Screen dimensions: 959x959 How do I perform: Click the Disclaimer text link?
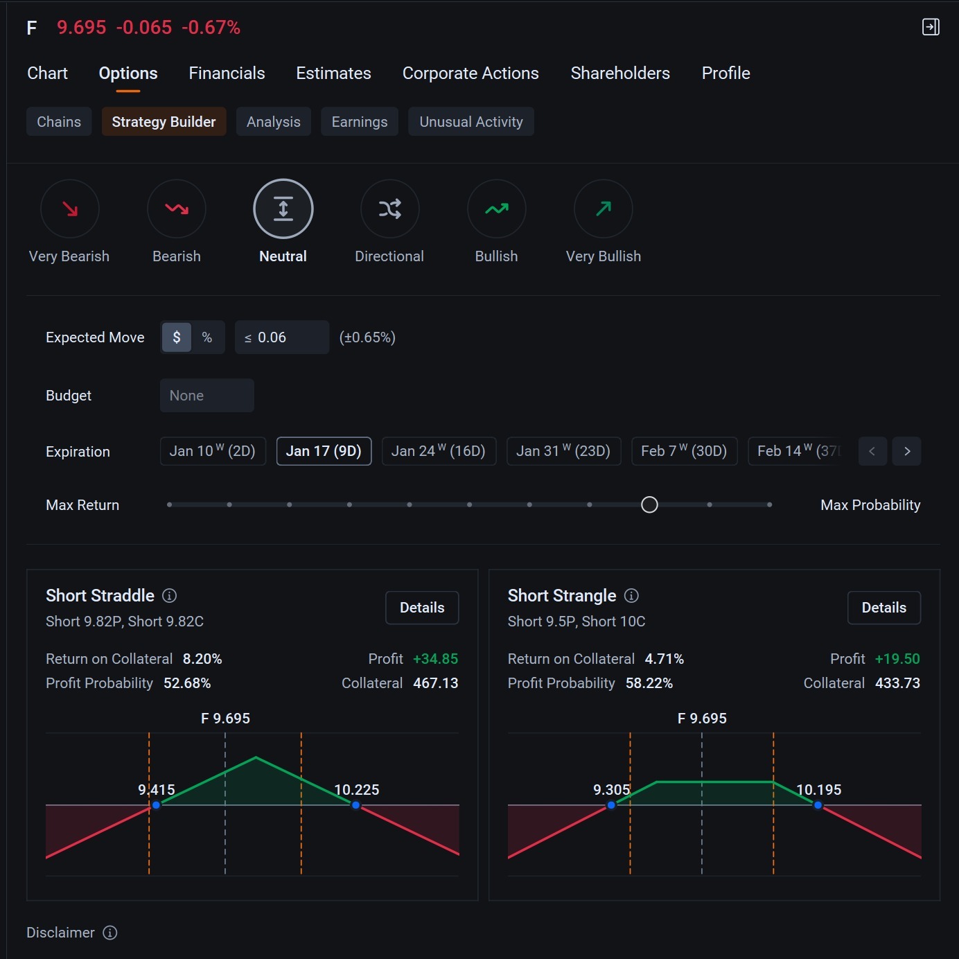[x=60, y=933]
